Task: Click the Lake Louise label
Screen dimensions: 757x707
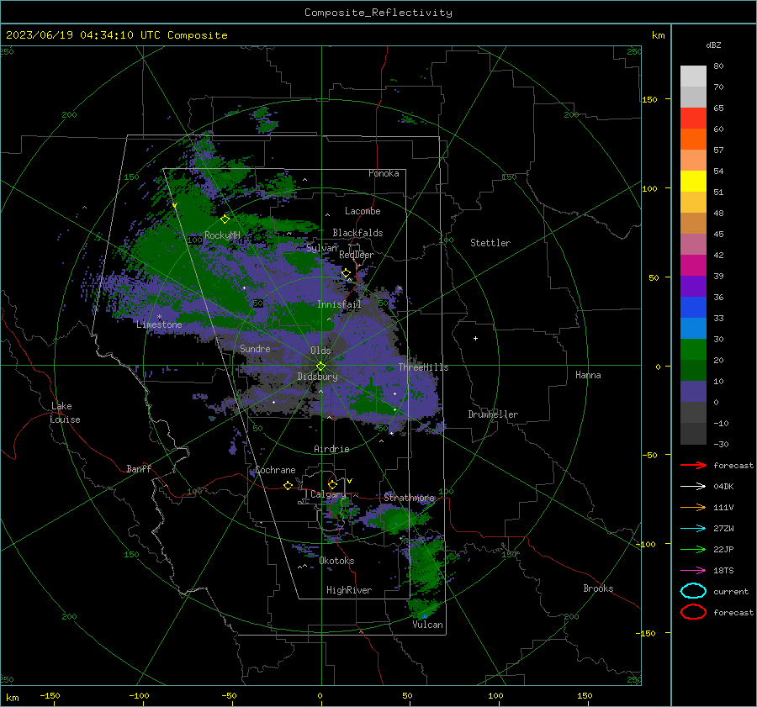Action: [x=65, y=413]
